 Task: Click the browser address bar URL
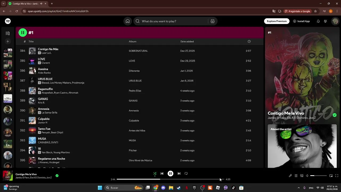58,11
